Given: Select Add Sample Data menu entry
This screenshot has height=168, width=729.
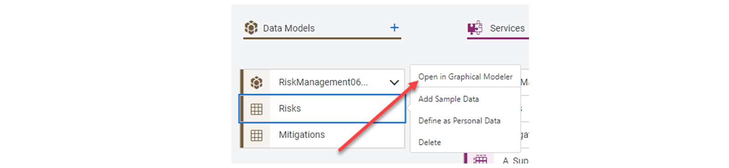Looking at the screenshot, I should pos(448,99).
